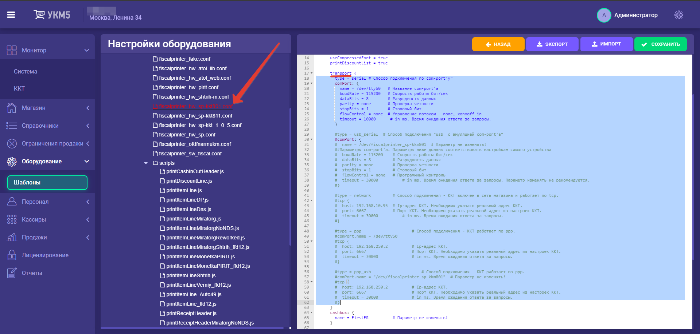Open printItemLineMiratorgNoNDS.js script

[x=203, y=228]
